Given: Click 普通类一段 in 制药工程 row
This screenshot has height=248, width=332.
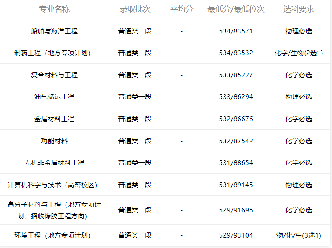Looking at the screenshot, I should pyautogui.click(x=135, y=53).
